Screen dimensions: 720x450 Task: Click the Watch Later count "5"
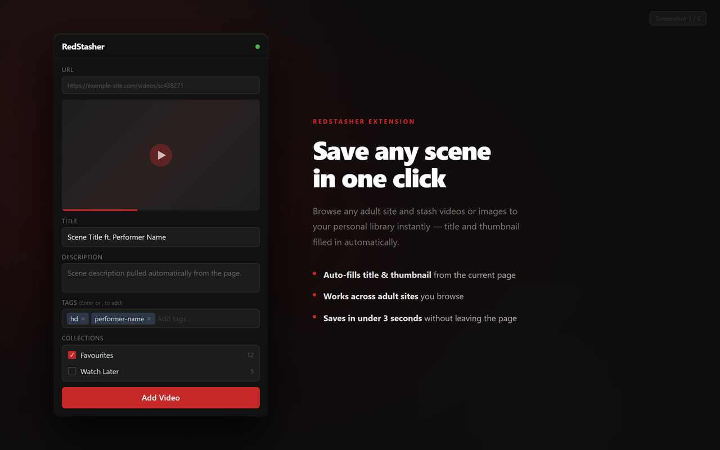tap(251, 371)
